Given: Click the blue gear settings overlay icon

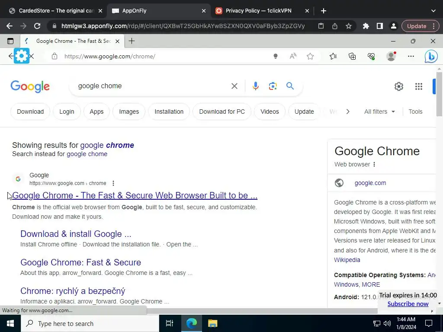Looking at the screenshot, I should [22, 56].
